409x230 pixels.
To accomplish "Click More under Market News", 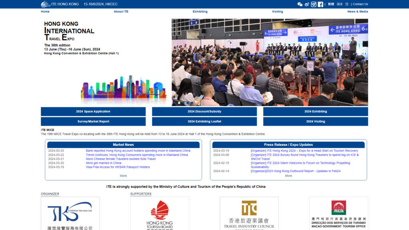I will click(x=123, y=176).
